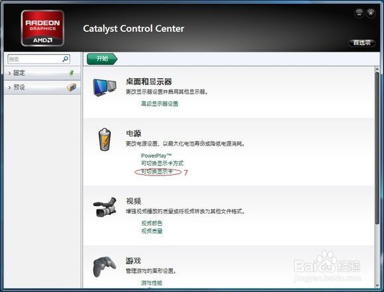The width and height of the screenshot is (384, 292).
Task: Click the scrollbar down arrow
Action: [377, 285]
